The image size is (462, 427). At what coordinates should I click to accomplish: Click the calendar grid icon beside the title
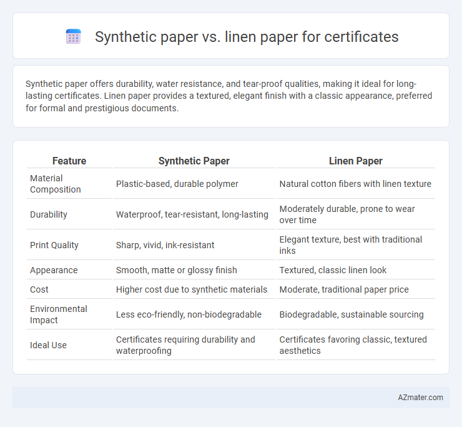pyautogui.click(x=74, y=37)
